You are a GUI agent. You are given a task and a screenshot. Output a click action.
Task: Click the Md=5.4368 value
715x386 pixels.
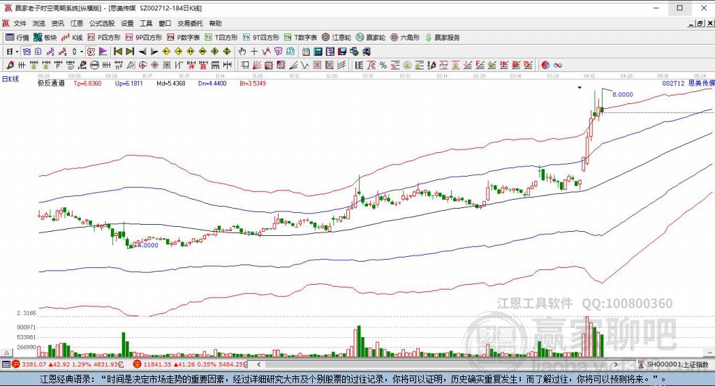(x=171, y=83)
